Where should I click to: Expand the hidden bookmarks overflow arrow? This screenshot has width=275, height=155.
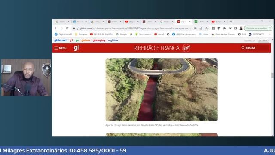[270, 34]
